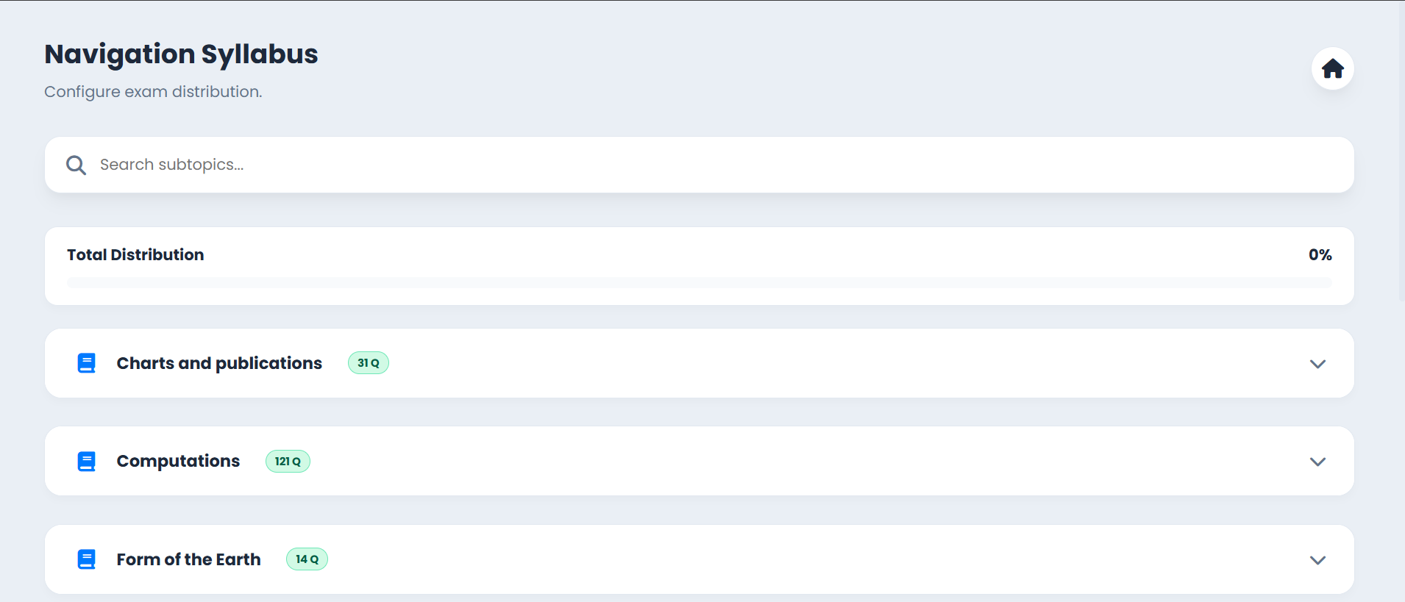Click the Total Distribution label
The width and height of the screenshot is (1405, 602).
(x=135, y=255)
